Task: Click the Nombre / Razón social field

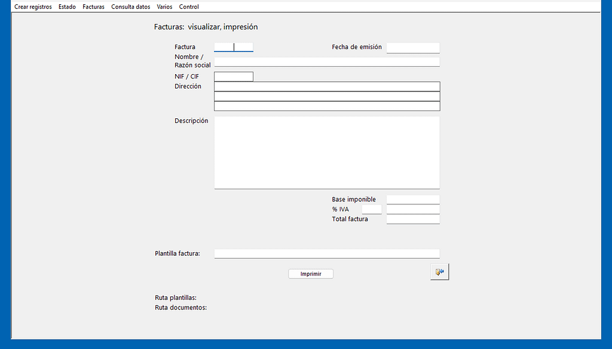Action: tap(326, 62)
